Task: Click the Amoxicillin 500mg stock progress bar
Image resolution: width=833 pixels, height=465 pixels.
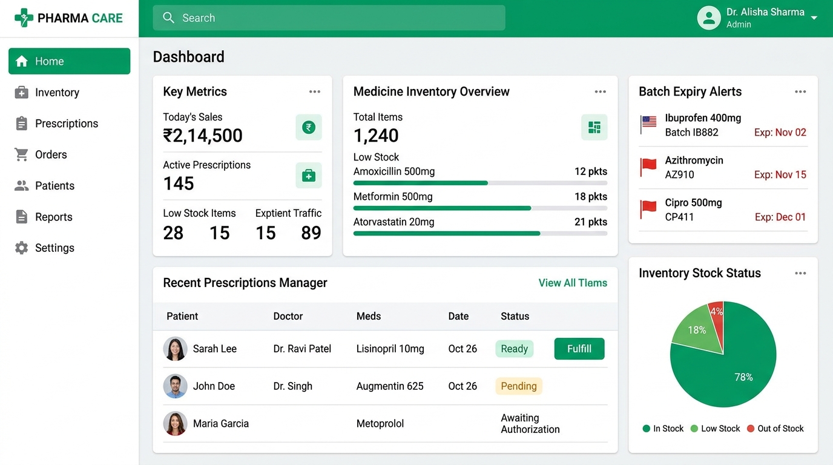Action: (480, 183)
